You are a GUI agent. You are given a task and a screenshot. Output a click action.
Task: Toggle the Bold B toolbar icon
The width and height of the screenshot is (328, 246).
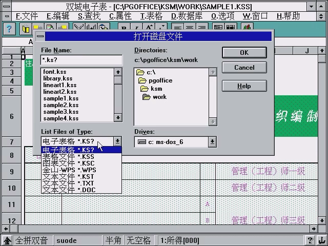[x=124, y=27]
